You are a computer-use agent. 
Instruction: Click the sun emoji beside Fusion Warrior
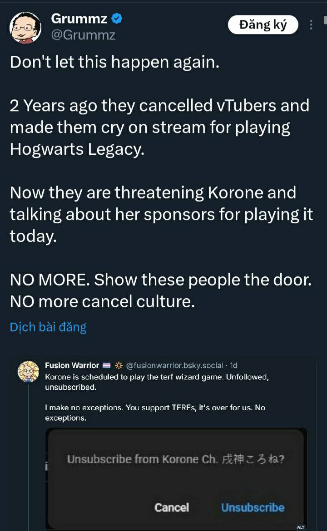[x=119, y=365]
